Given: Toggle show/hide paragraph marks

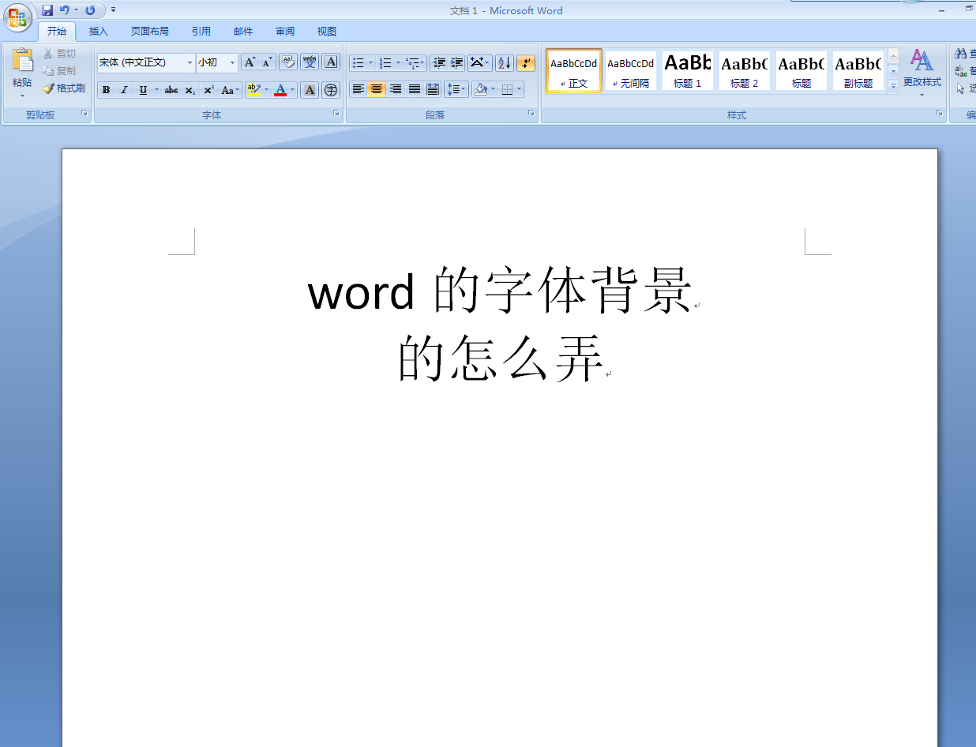Looking at the screenshot, I should click(526, 62).
